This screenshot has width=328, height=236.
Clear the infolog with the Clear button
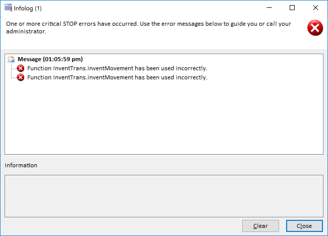tap(260, 226)
